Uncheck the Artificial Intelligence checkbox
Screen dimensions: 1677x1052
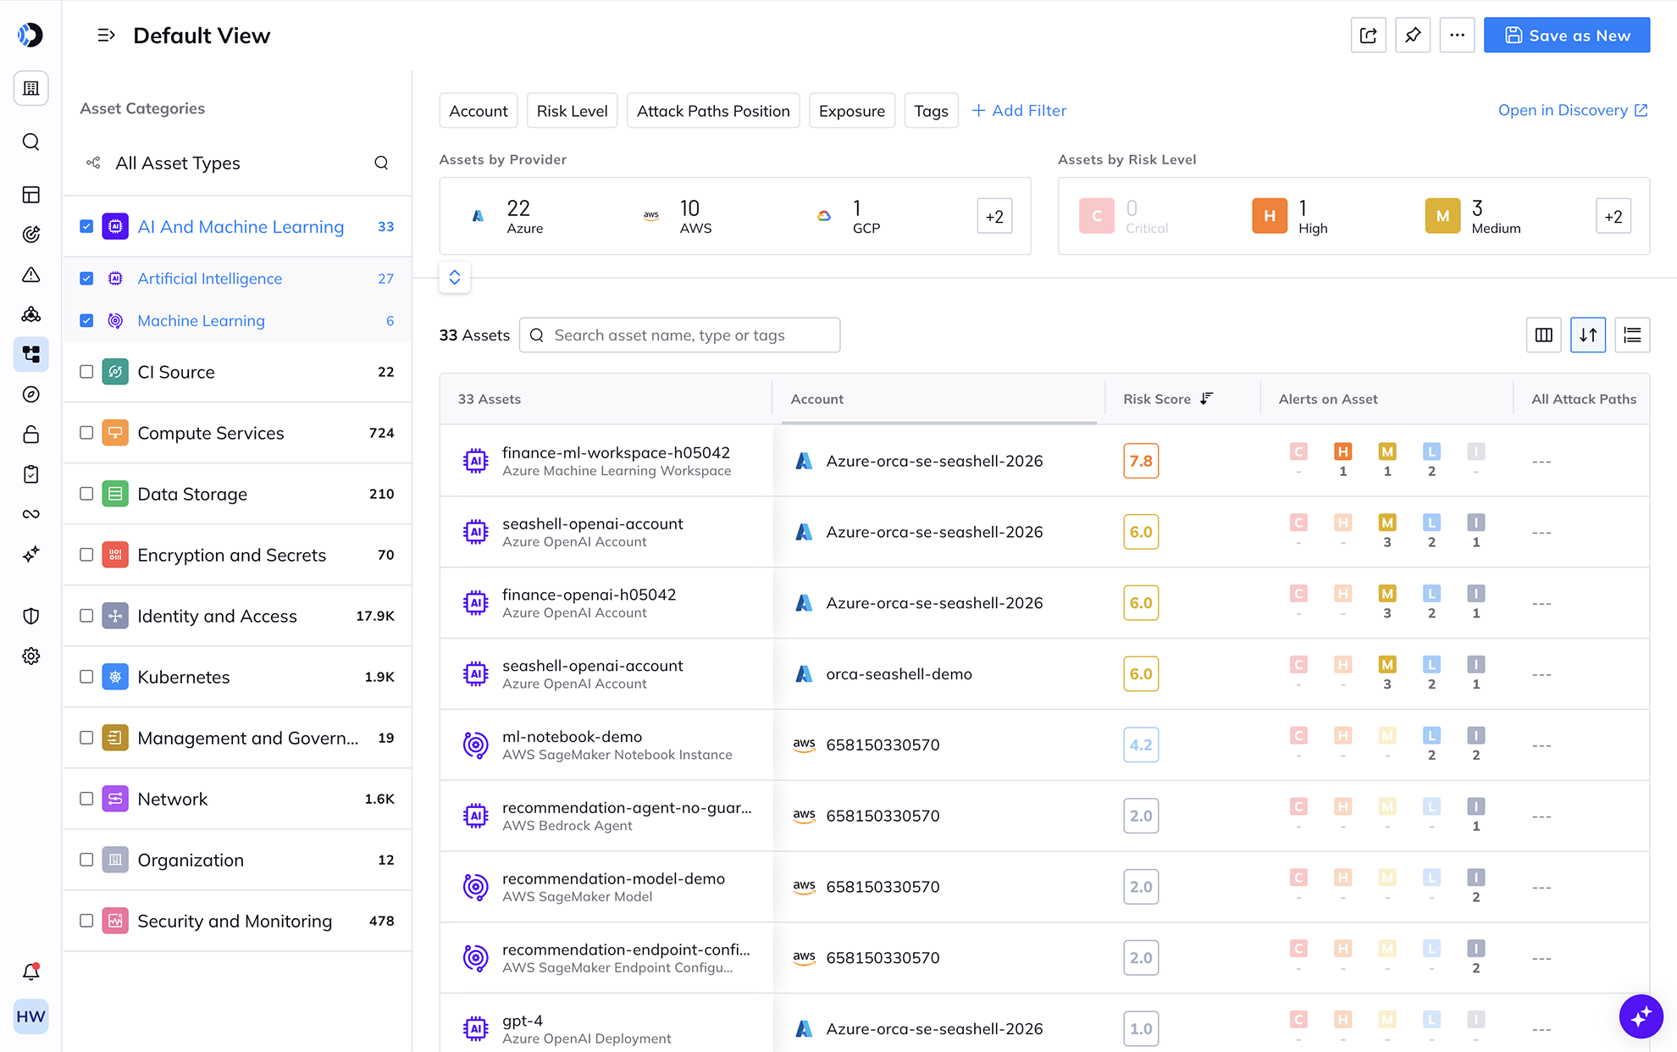pos(86,278)
